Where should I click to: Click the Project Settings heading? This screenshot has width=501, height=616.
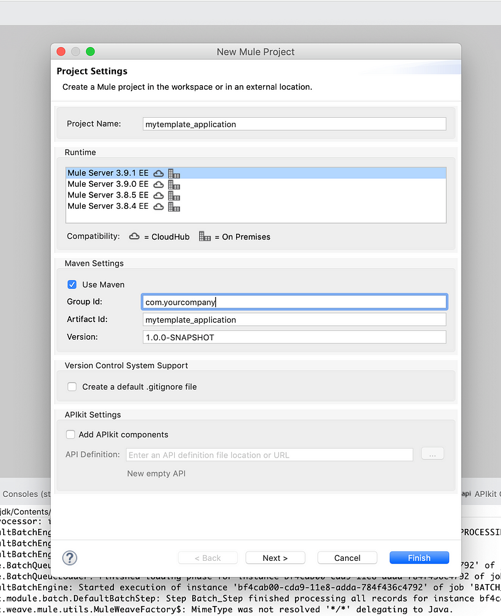click(x=92, y=71)
